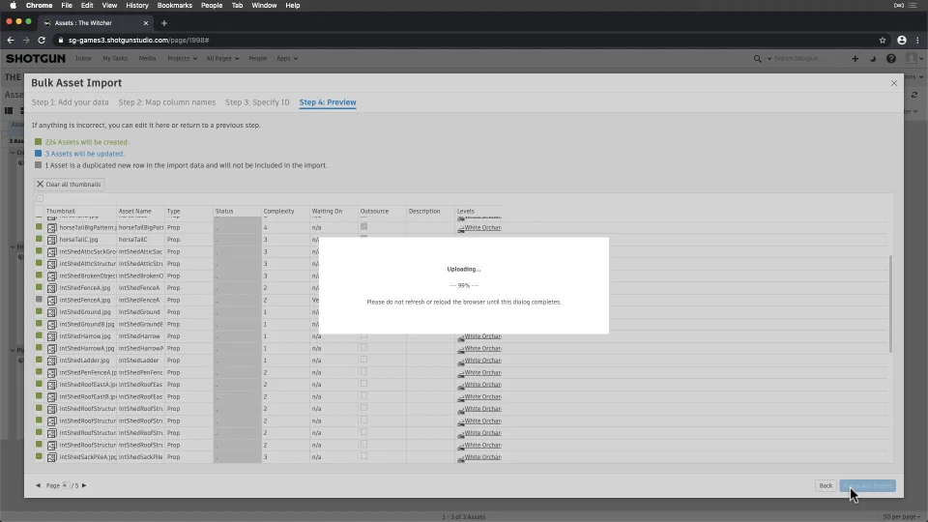Click the IntShedLadder.jpg thumbnail image icon
This screenshot has width=928, height=522.
point(51,361)
